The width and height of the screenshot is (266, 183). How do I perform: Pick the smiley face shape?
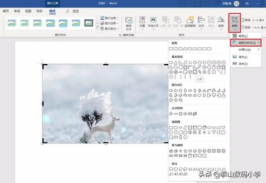190,72
